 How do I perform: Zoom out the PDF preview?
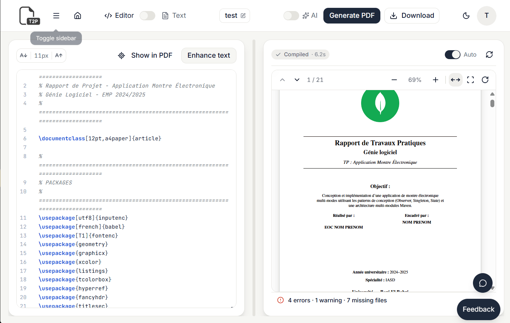[394, 80]
